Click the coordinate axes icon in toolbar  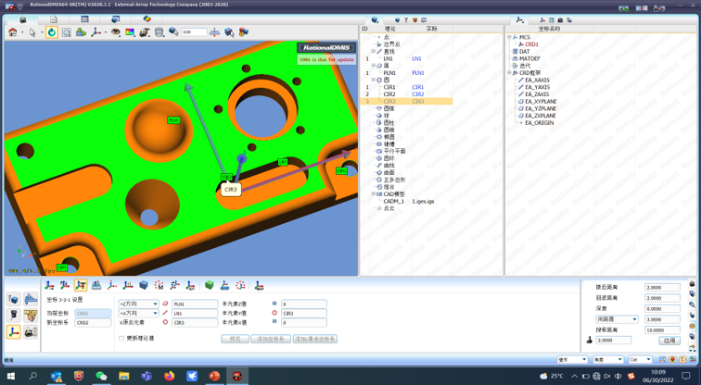[x=96, y=32]
